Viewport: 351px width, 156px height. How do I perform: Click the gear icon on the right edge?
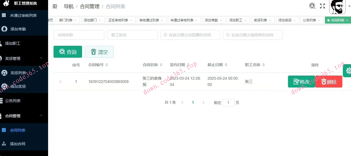[x=349, y=70]
